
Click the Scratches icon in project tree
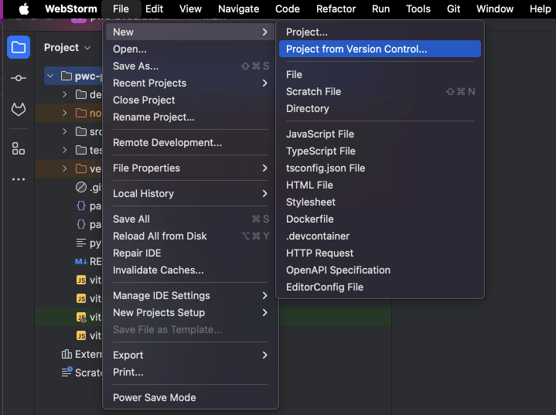click(x=67, y=372)
